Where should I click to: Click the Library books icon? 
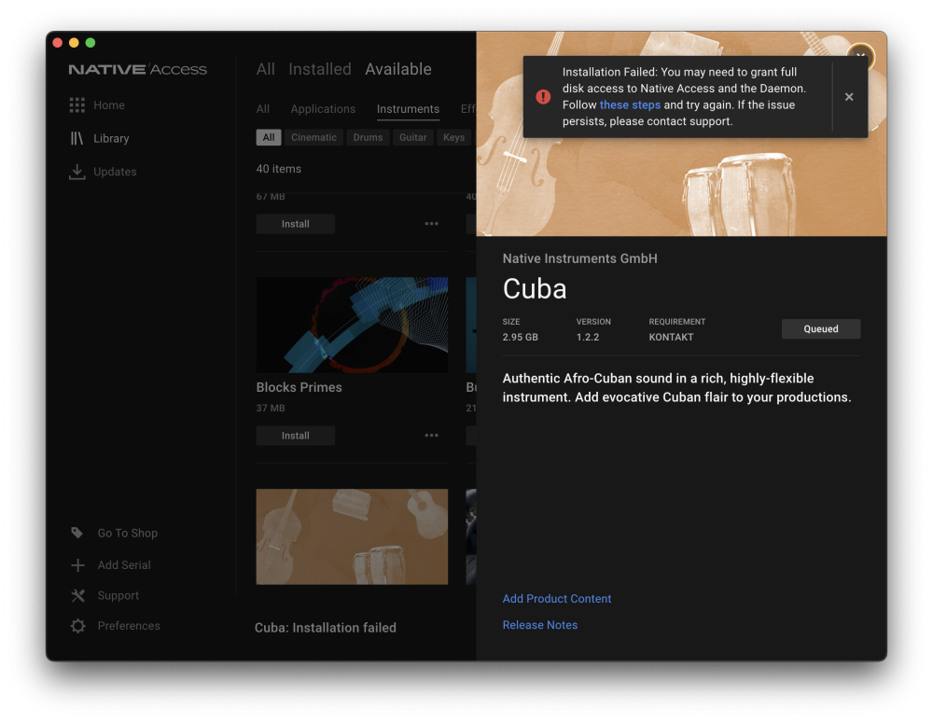pyautogui.click(x=77, y=139)
